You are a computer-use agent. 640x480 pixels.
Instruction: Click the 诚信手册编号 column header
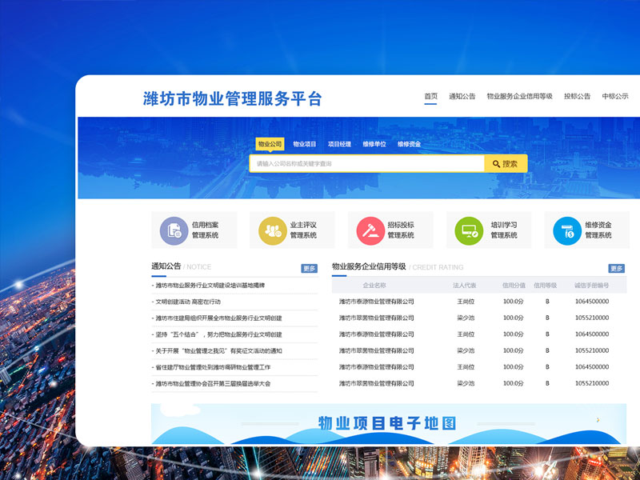(591, 286)
